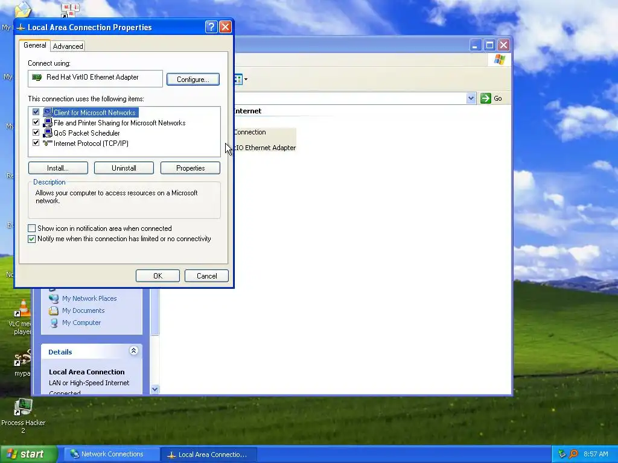The image size is (618, 463).
Task: Click the Configure... button
Action: 193,79
